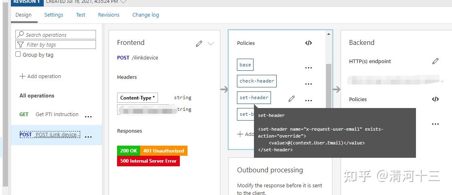Click the Search operations input field
Viewport: 452px width, 195px height.
pos(56,35)
